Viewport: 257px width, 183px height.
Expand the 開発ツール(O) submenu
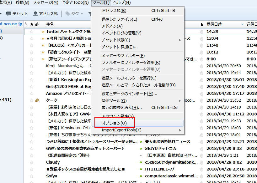[138, 101]
